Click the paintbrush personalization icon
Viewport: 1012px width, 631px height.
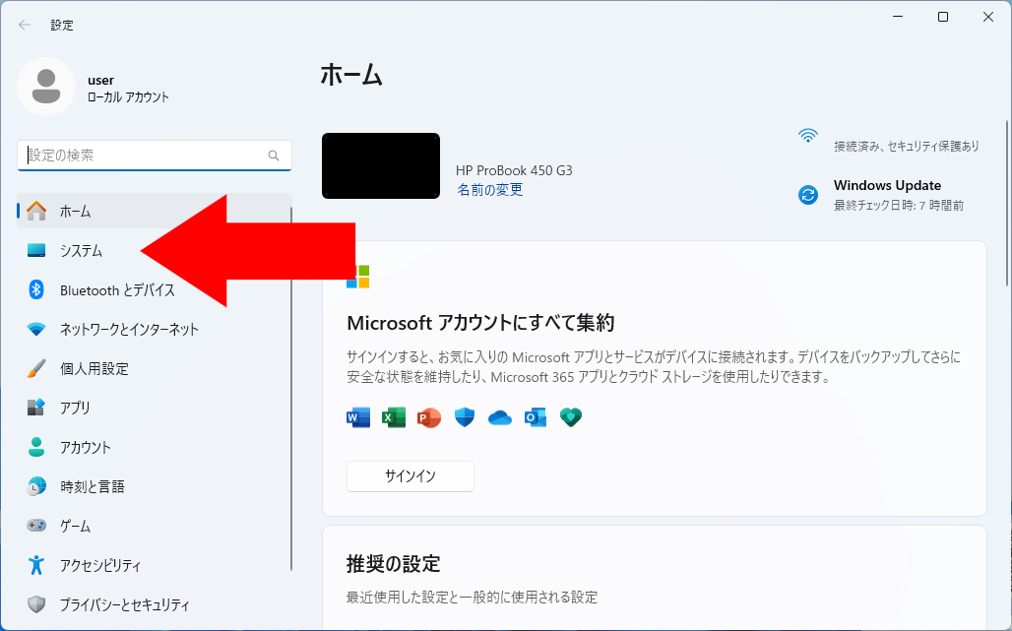click(36, 368)
